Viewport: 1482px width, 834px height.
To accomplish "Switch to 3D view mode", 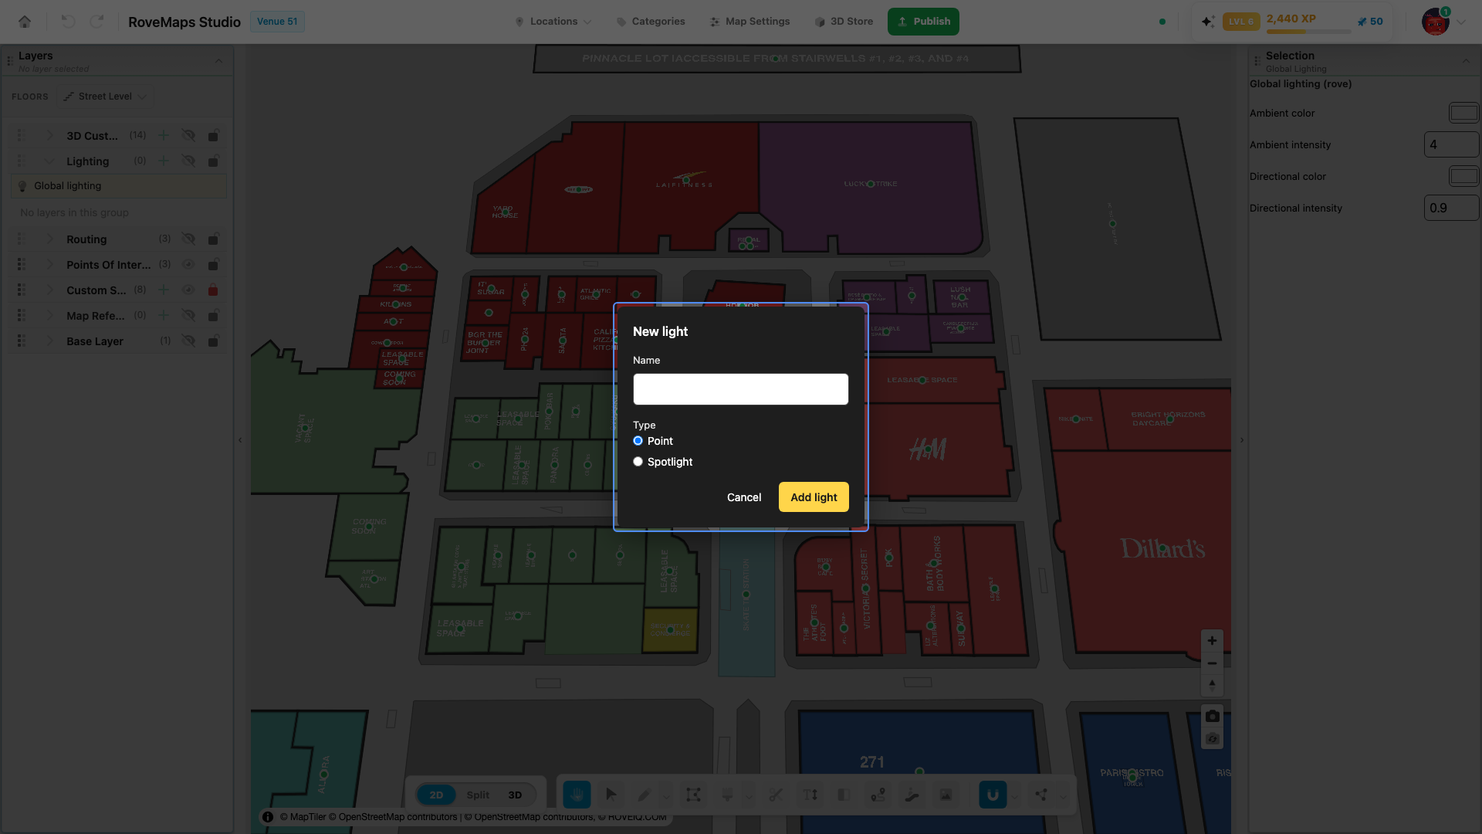I will (x=515, y=795).
